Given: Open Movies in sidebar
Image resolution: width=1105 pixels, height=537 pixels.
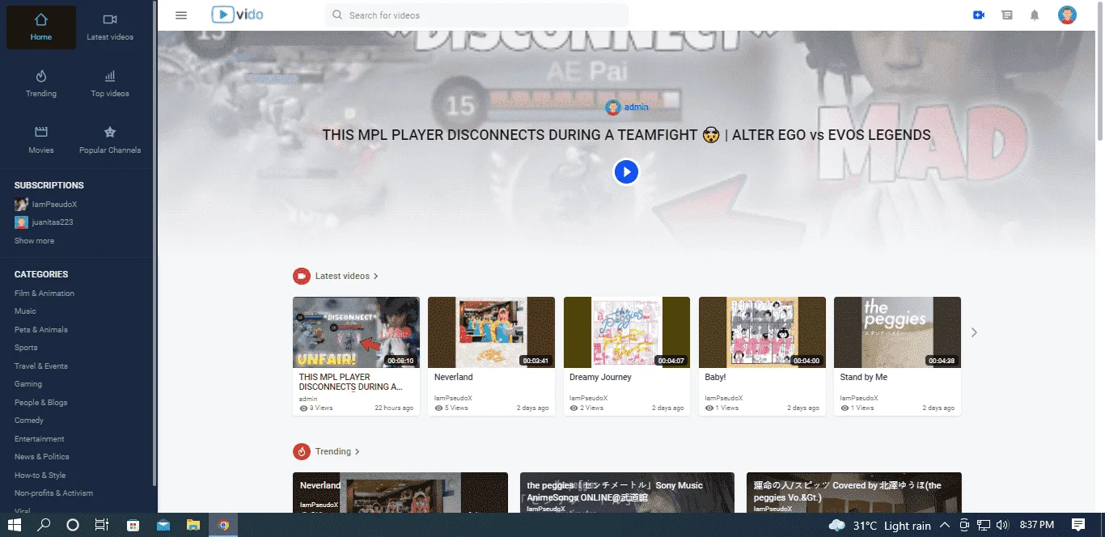Looking at the screenshot, I should [x=41, y=141].
